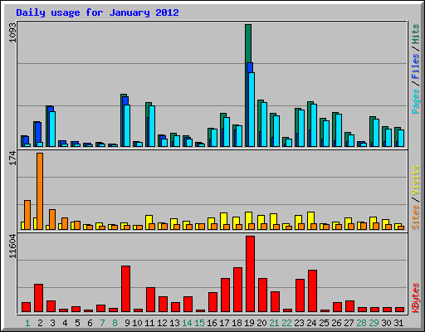Image resolution: width=425 pixels, height=332 pixels.
Task: Click the orange sites bar for day 1
Action: [27, 215]
